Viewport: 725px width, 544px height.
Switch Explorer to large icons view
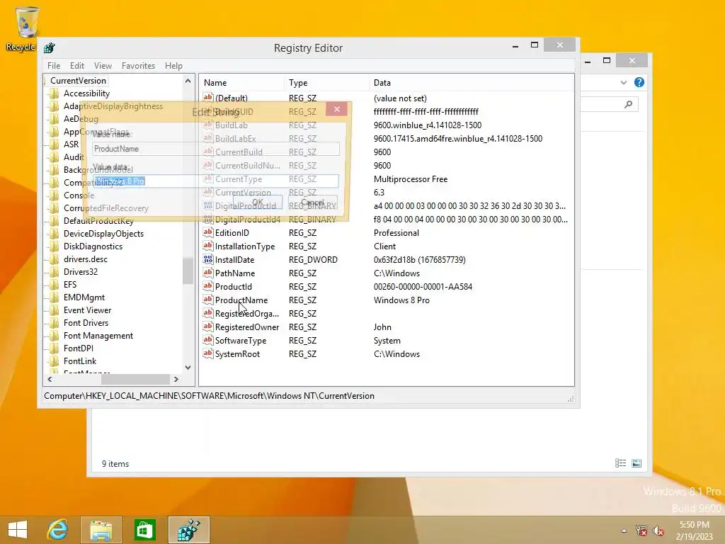(636, 463)
